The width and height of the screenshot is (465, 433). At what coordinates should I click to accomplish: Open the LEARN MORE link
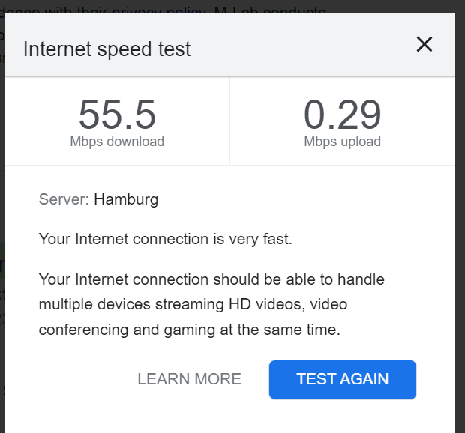click(189, 379)
